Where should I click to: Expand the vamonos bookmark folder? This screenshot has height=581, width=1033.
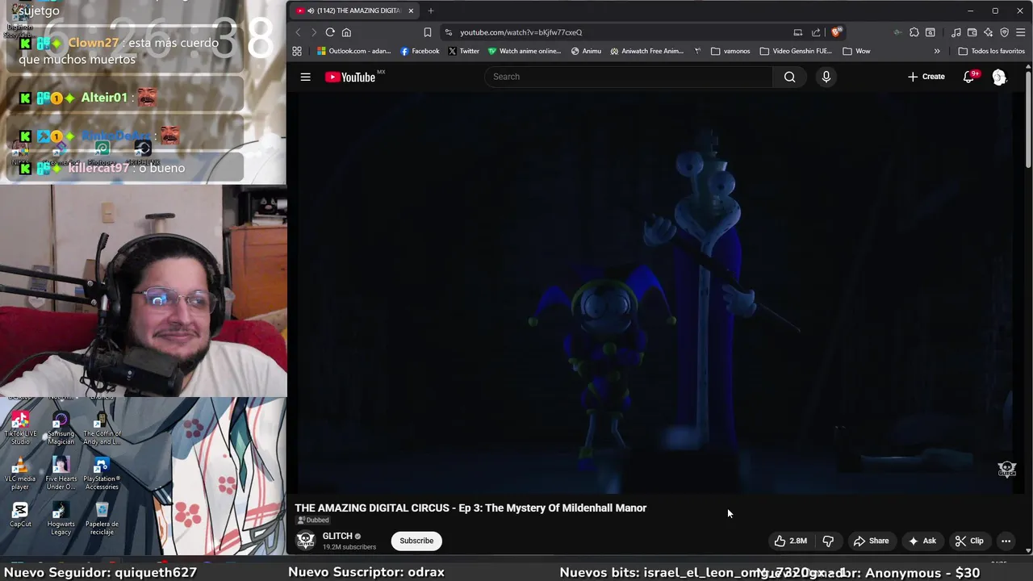(x=730, y=51)
